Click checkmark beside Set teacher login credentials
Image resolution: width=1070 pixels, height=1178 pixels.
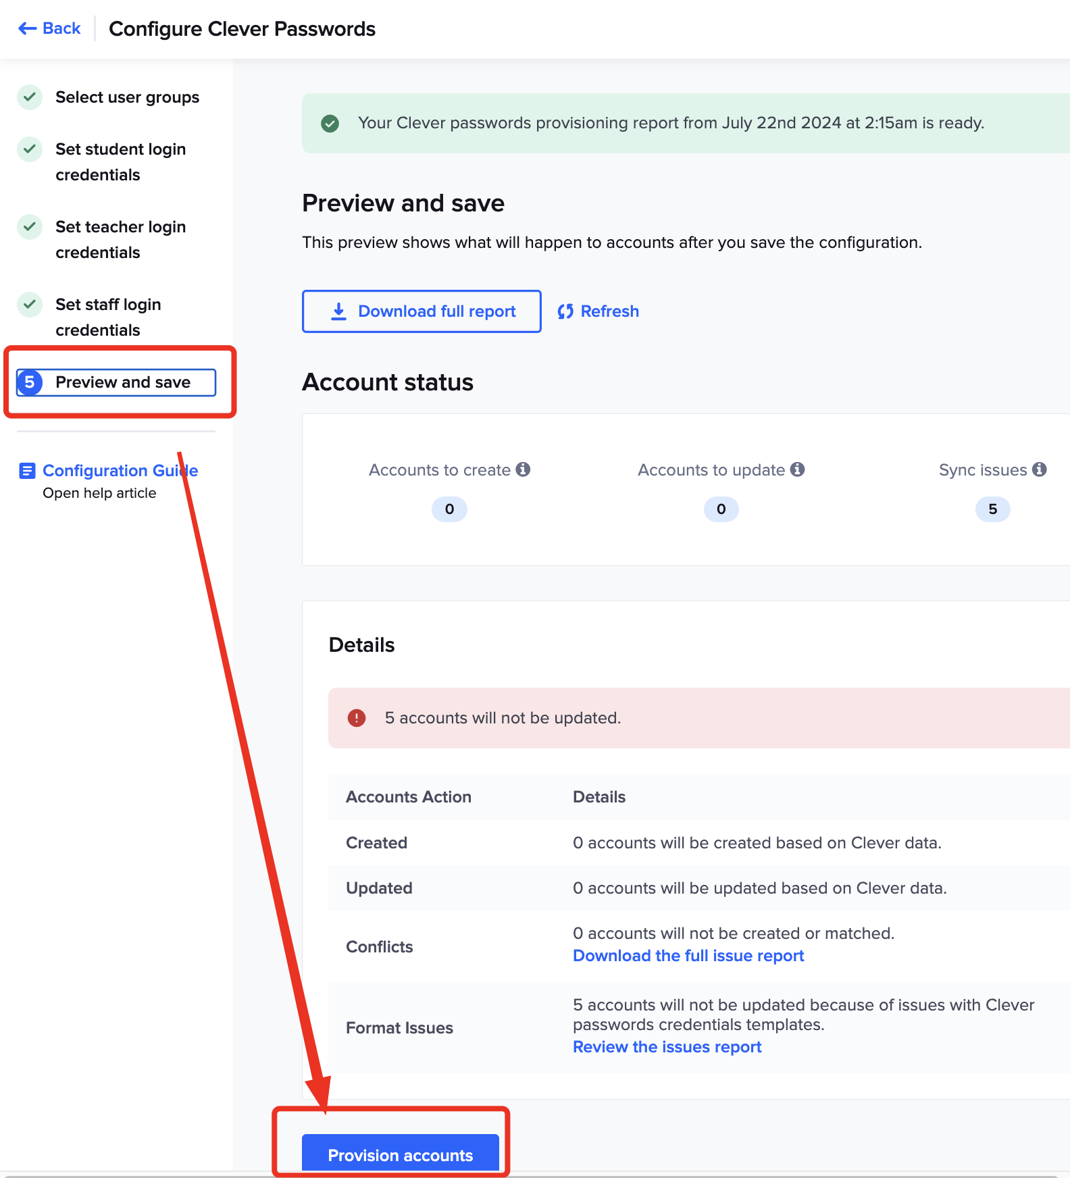click(x=29, y=227)
